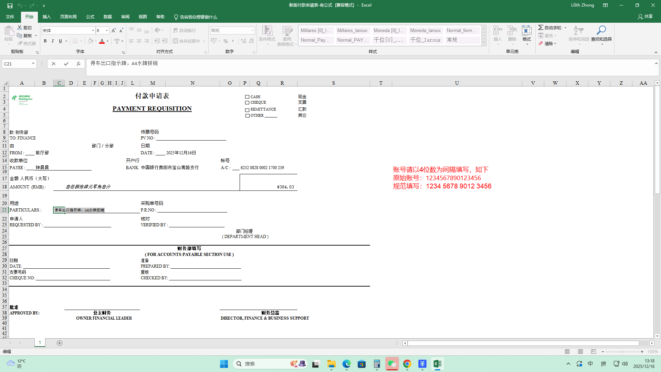This screenshot has width=661, height=372.
Task: Expand the number format dropdown
Action: coord(252,31)
